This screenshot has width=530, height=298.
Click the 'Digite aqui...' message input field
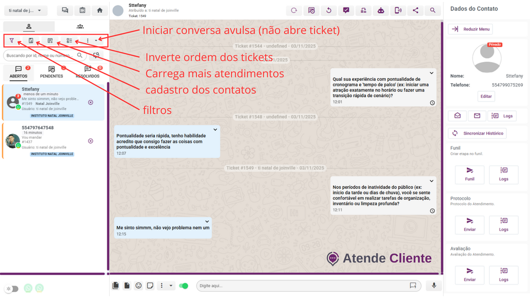pos(300,286)
